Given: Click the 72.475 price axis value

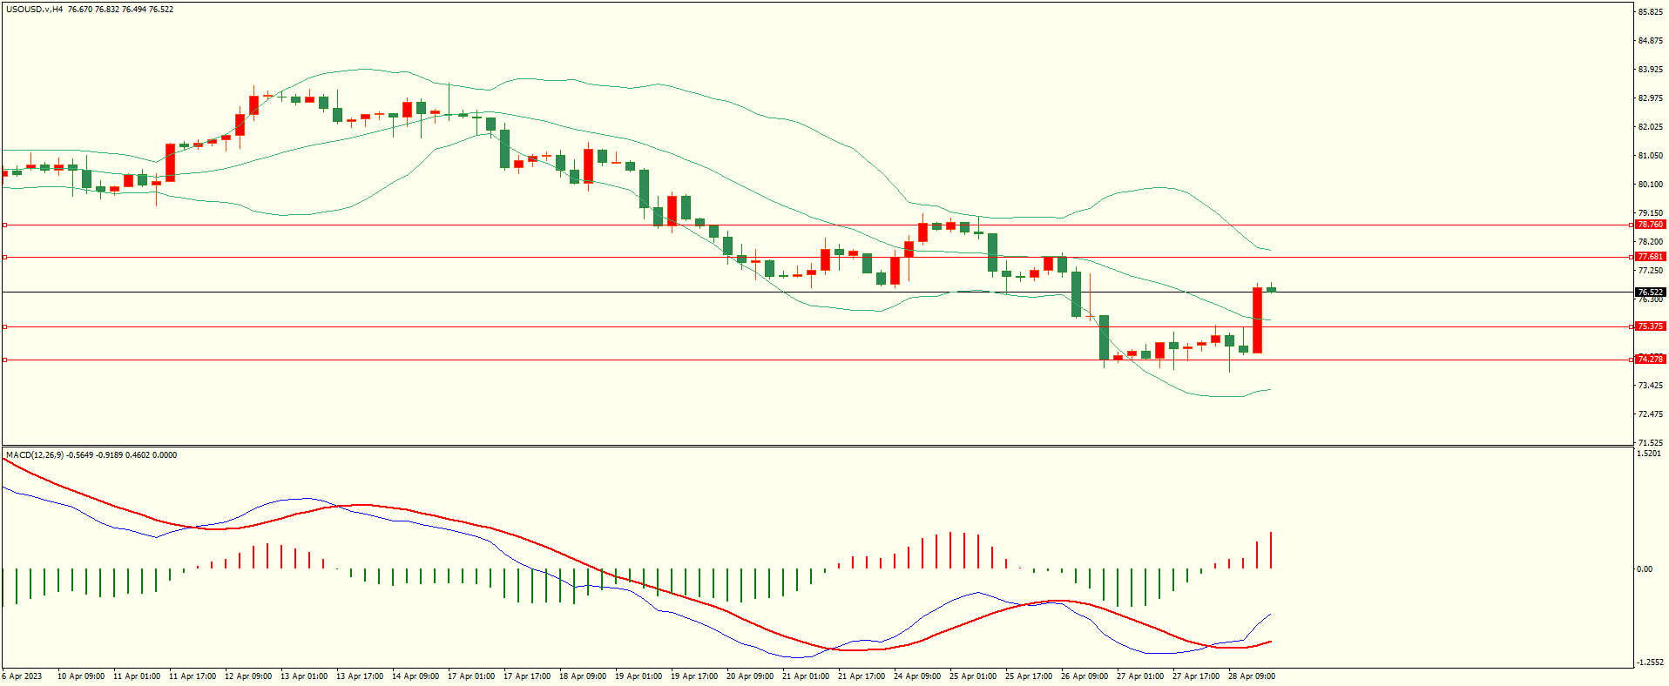Looking at the screenshot, I should pyautogui.click(x=1651, y=414).
